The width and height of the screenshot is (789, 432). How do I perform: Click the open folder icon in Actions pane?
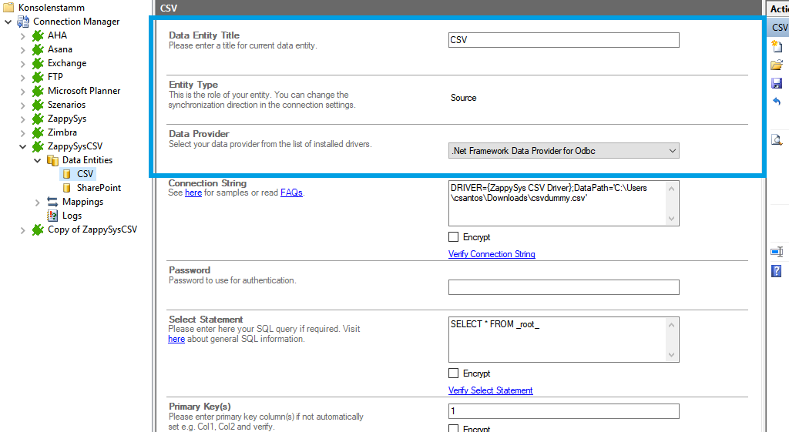click(x=777, y=65)
